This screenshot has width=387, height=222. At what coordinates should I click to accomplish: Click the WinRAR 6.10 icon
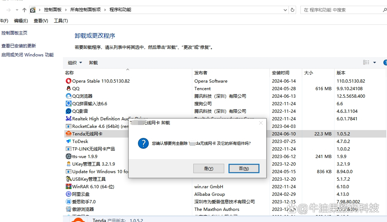(x=68, y=186)
